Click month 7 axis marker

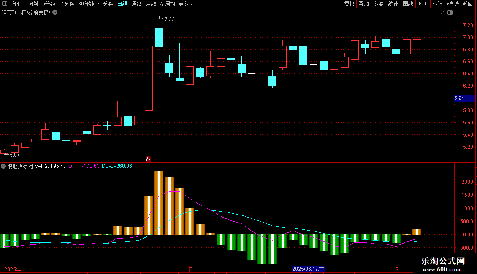click(397, 269)
